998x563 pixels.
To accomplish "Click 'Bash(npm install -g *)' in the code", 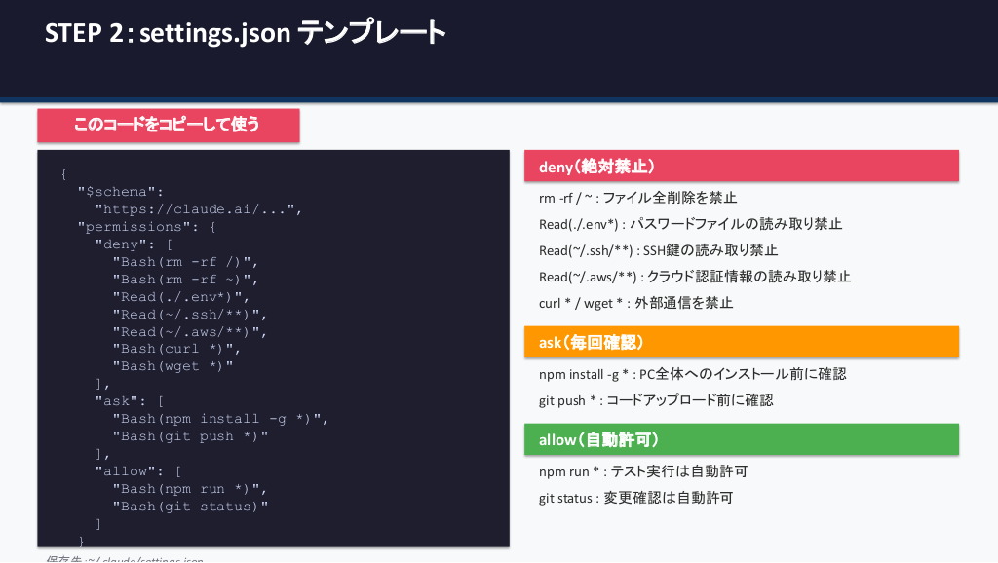I will [x=220, y=419].
